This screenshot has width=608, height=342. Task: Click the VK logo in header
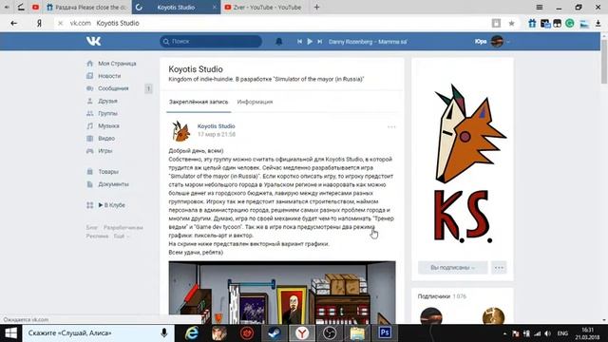tap(93, 41)
